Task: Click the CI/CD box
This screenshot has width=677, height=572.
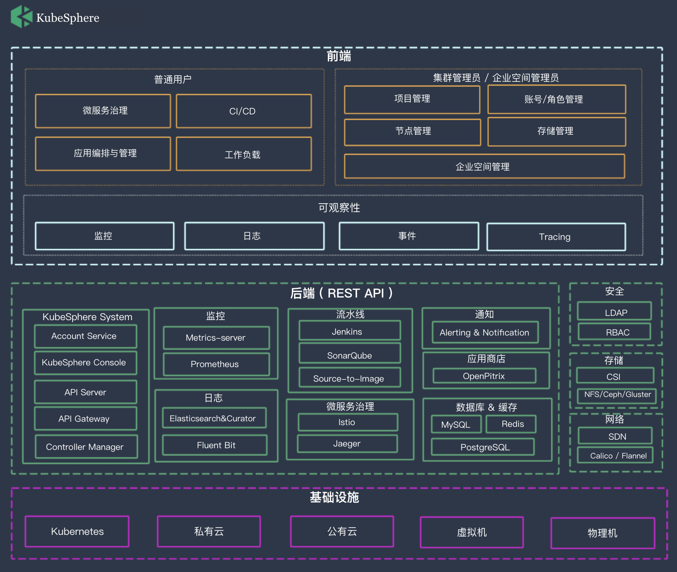Action: click(243, 111)
